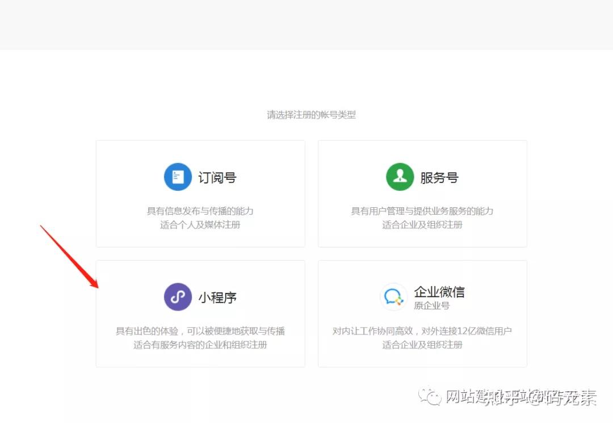
Task: Click 适合企业及组织注册 under 服务号
Action: click(422, 225)
